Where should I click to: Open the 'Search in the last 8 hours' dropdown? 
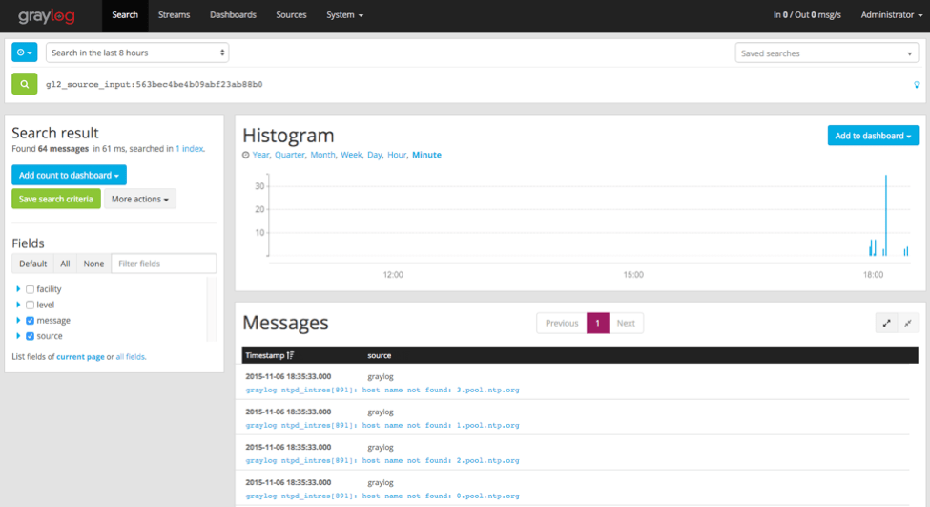coord(138,53)
